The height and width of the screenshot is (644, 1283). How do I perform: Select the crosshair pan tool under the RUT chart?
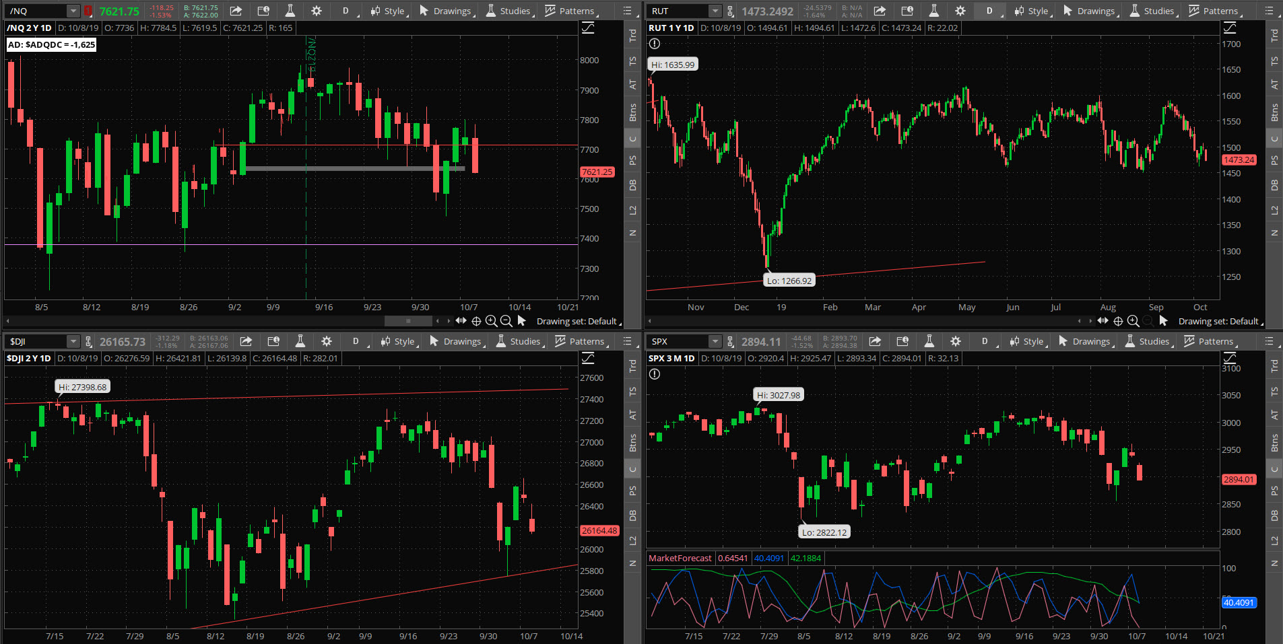coord(1118,321)
